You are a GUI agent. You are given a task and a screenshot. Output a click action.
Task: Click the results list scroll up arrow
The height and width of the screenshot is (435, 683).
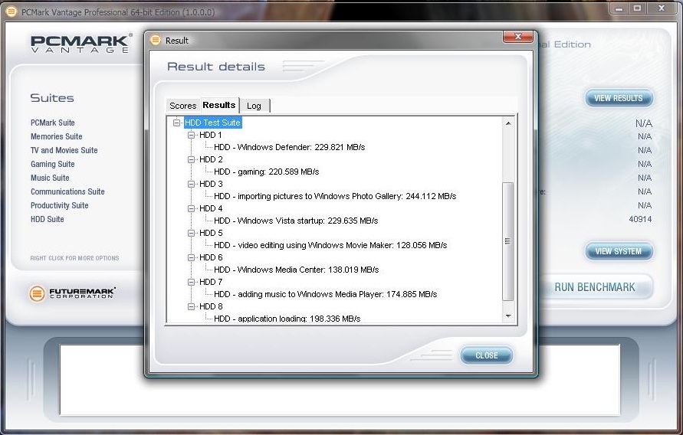508,123
